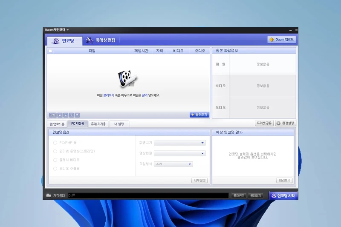Screen dimensions: 341x227
Task: Click the 오디오 column header in file list
Action: [200, 51]
